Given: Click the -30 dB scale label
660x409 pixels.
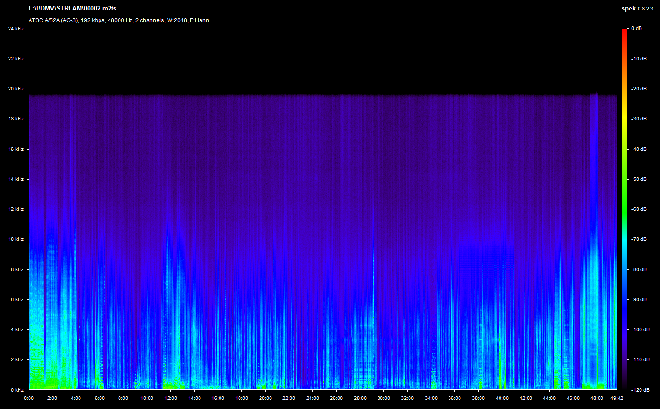Looking at the screenshot, I should coord(639,119).
